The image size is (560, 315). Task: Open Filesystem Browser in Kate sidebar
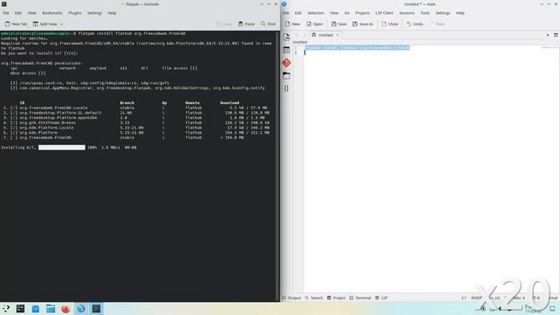click(x=286, y=75)
